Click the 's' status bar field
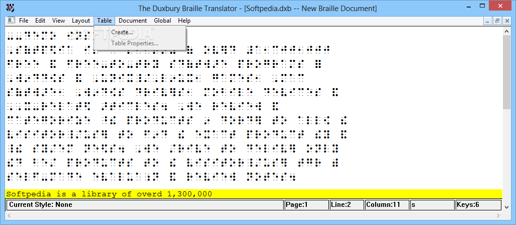This screenshot has height=225, width=516. 432,204
